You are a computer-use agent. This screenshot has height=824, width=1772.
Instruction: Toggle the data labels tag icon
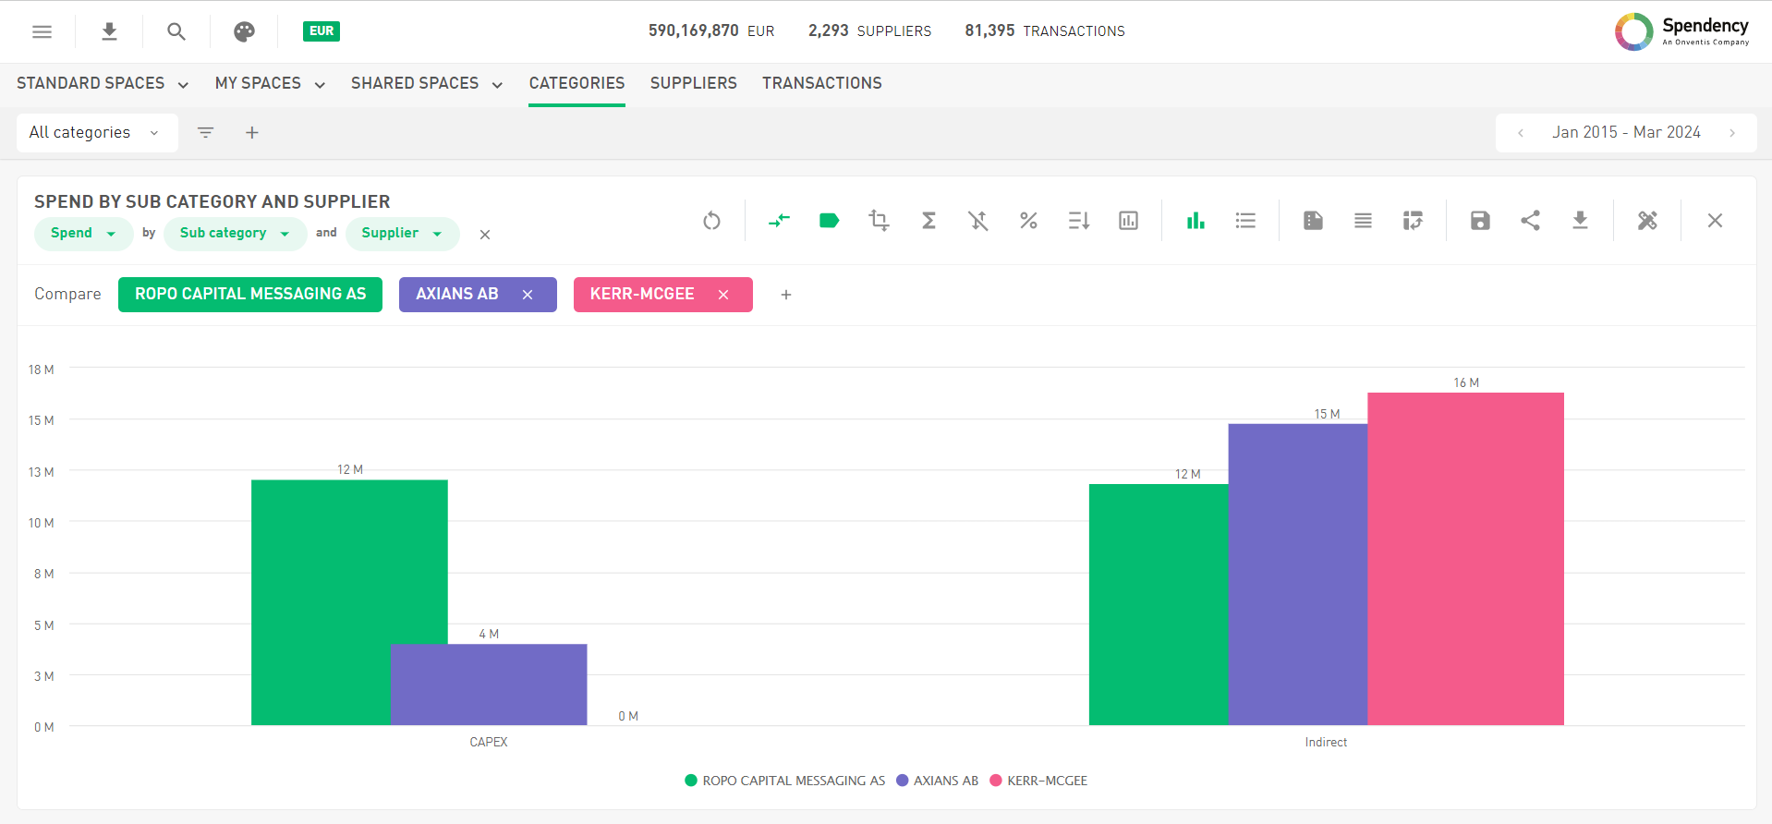pos(829,221)
